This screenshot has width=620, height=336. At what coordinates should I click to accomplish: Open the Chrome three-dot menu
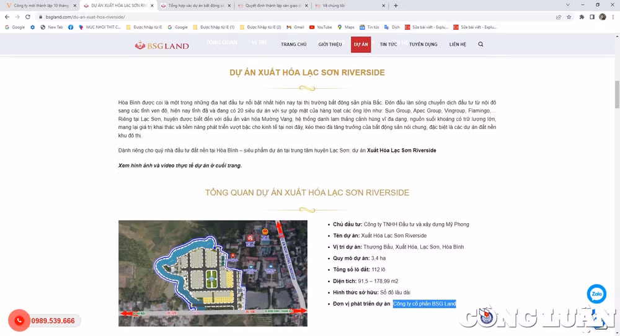coord(613,17)
